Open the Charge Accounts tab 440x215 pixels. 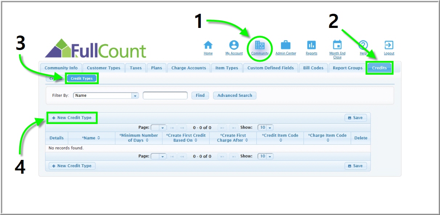[188, 68]
